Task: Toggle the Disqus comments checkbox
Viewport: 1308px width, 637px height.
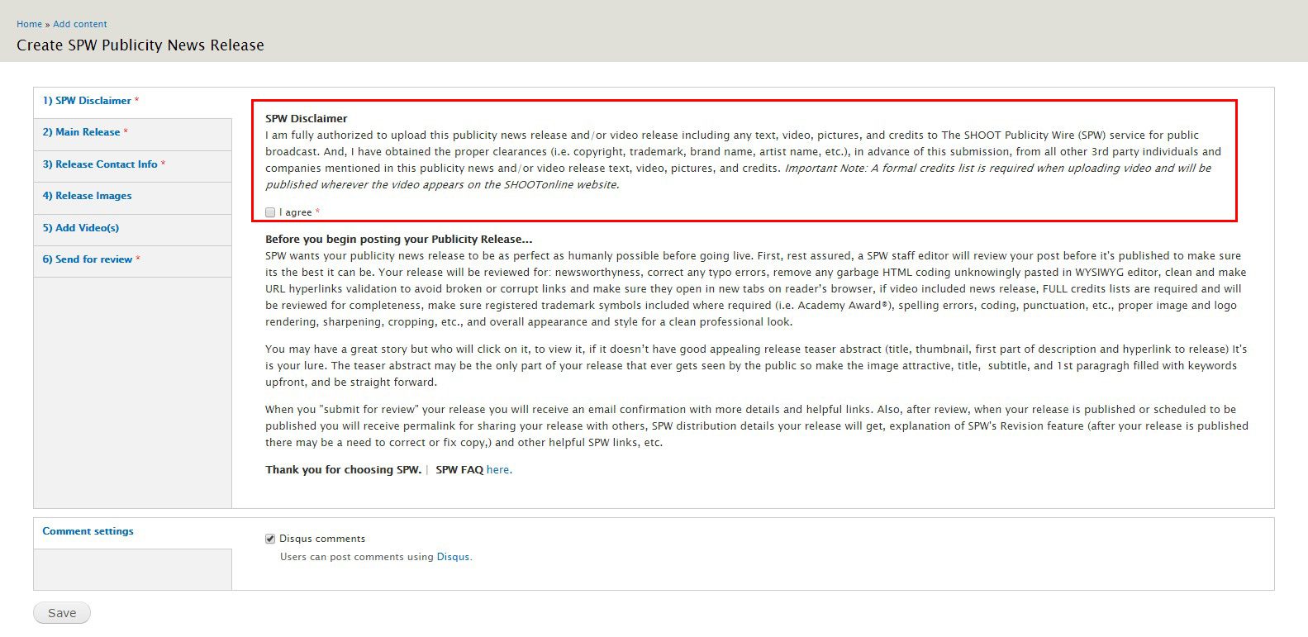Action: pos(270,539)
